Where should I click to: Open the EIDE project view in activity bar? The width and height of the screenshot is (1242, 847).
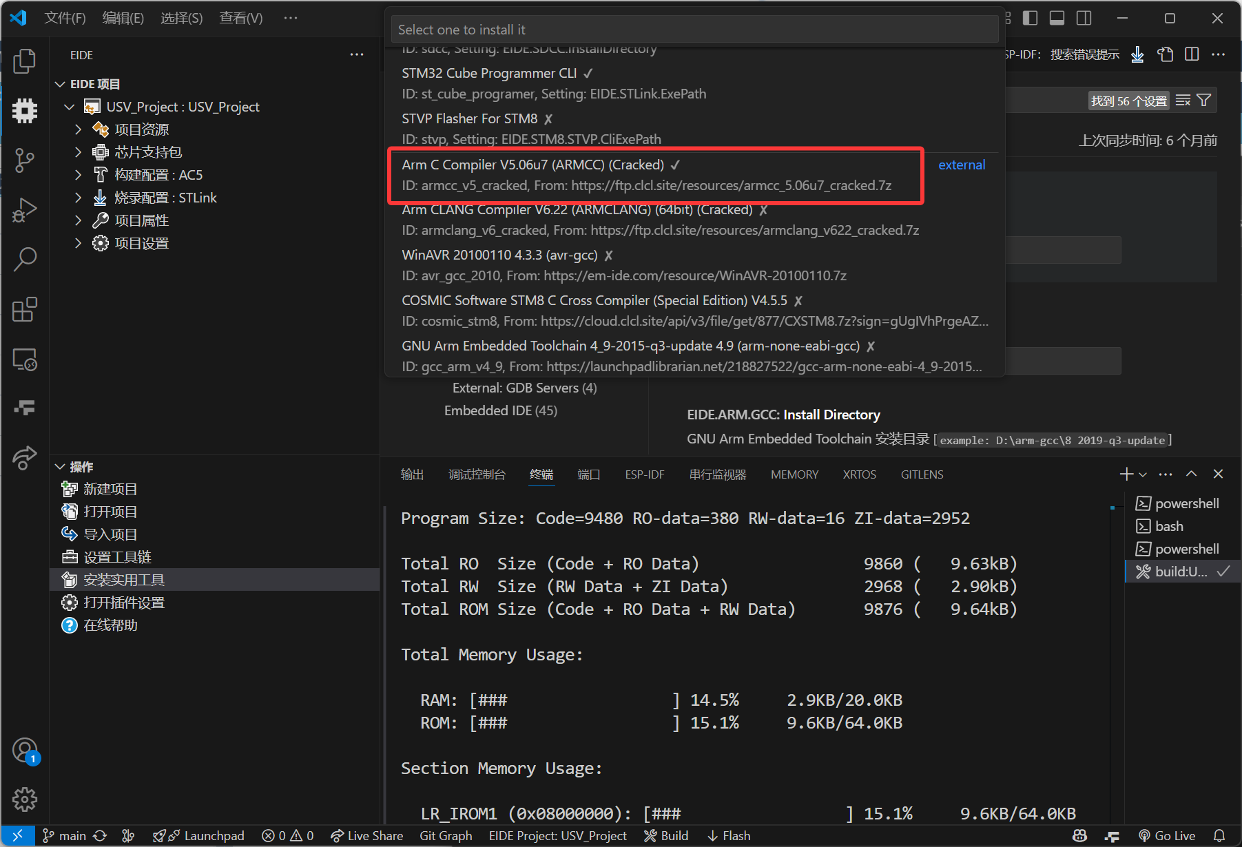click(x=25, y=110)
